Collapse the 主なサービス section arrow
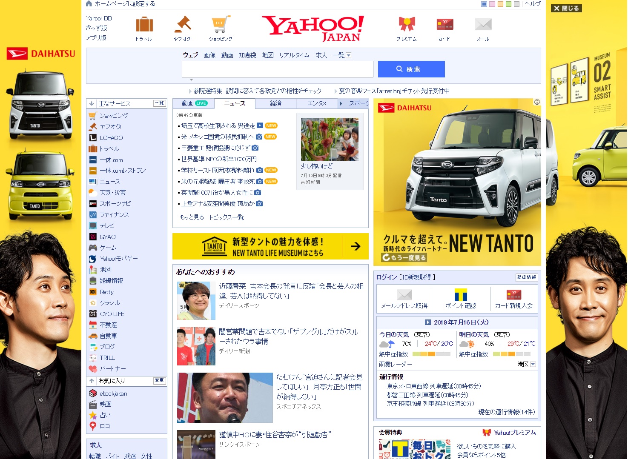The width and height of the screenshot is (628, 459). click(x=92, y=103)
